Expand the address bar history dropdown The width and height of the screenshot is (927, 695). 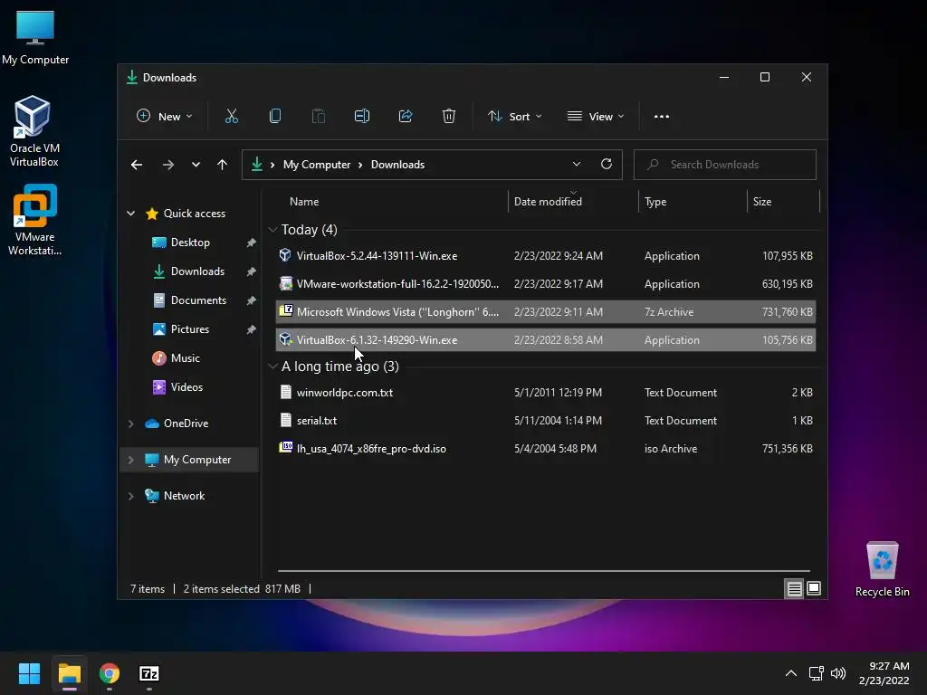tap(577, 165)
